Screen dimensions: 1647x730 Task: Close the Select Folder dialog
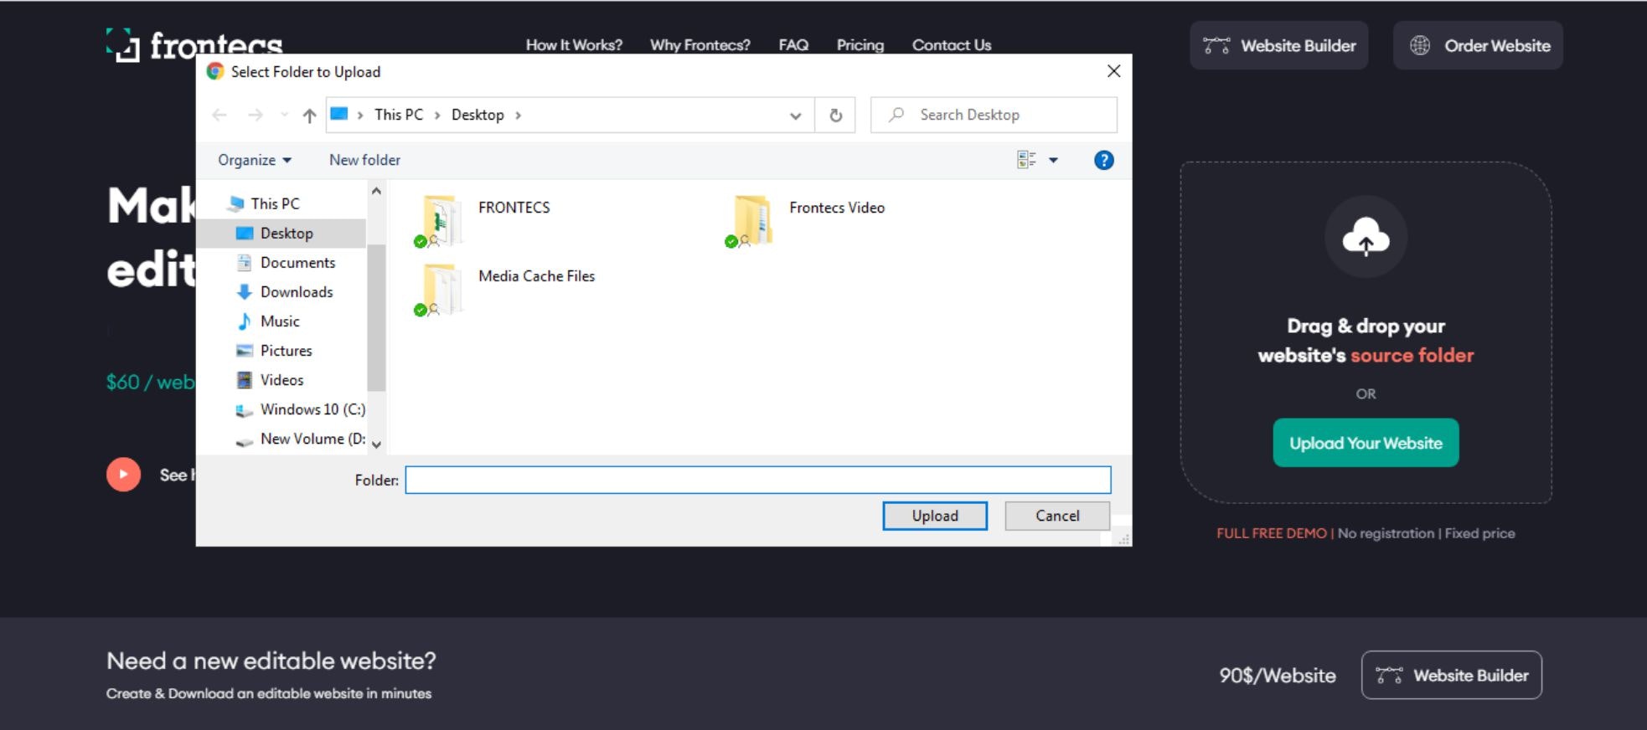1113,71
